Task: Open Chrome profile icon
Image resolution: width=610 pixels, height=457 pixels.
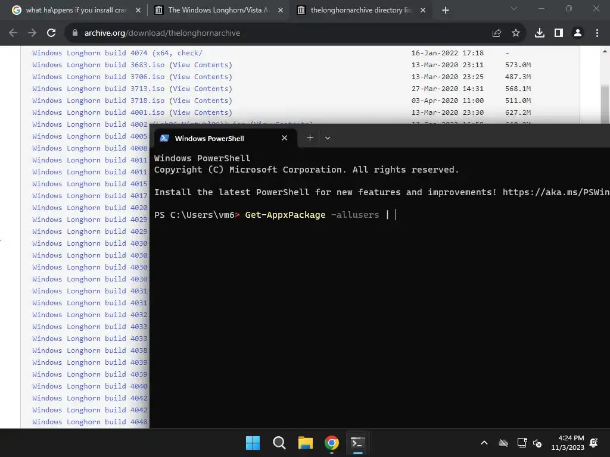Action: 578,33
